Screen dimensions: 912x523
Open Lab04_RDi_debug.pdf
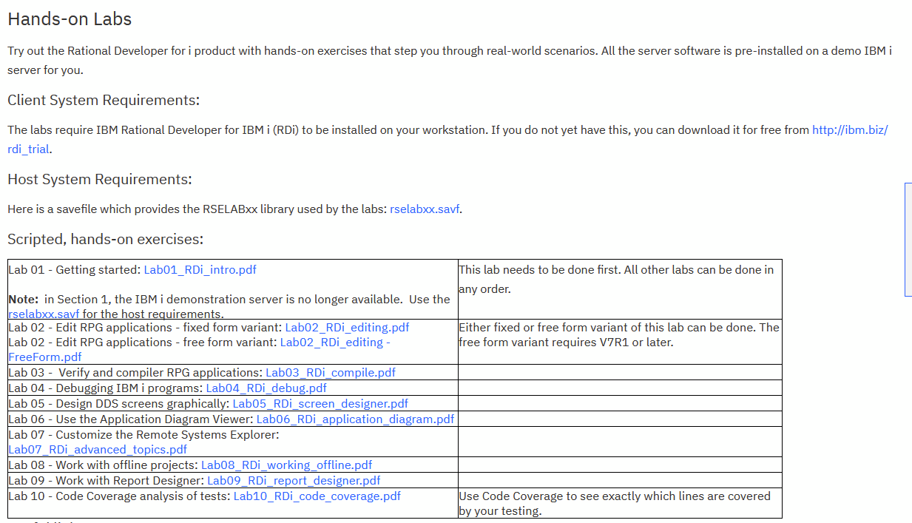[x=266, y=388]
